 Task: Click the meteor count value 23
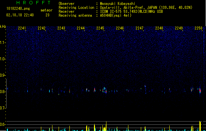tap(47, 15)
